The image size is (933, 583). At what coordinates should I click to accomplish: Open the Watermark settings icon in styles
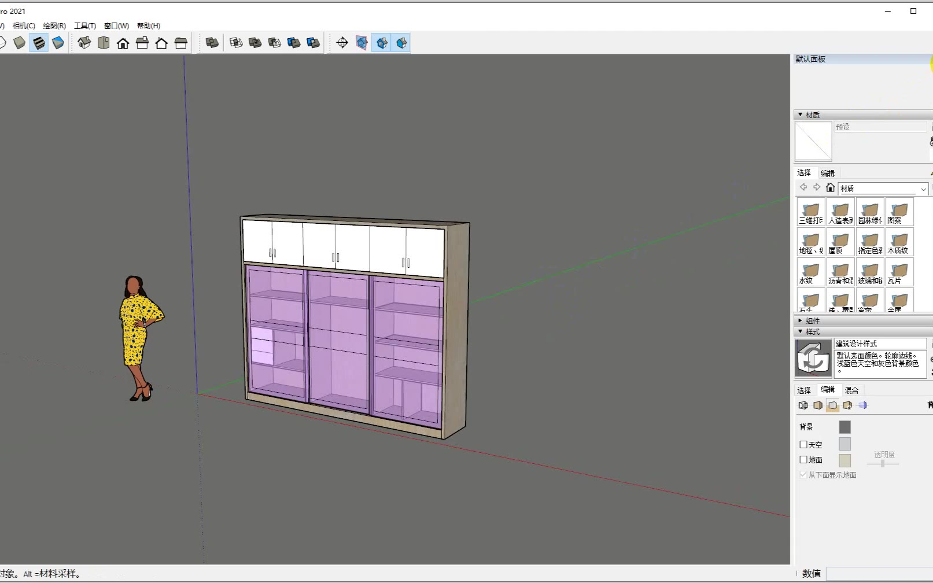[x=847, y=405]
